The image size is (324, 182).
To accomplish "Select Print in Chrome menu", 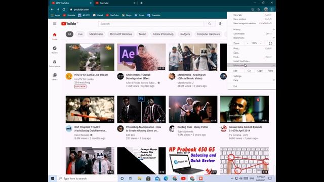I will coord(251,49).
